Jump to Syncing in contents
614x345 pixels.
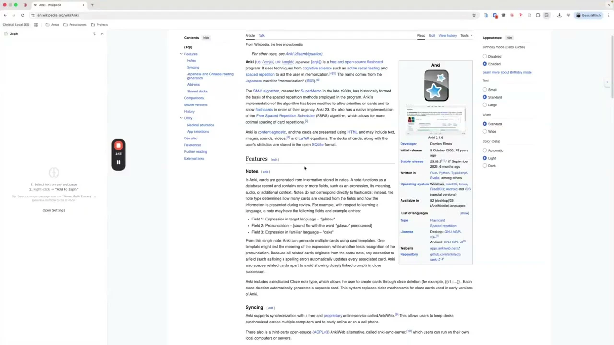click(193, 68)
